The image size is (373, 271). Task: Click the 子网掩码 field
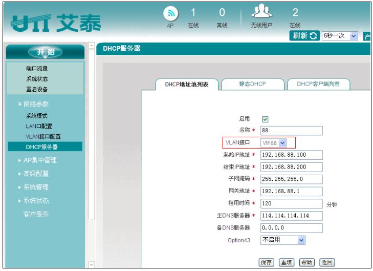292,179
